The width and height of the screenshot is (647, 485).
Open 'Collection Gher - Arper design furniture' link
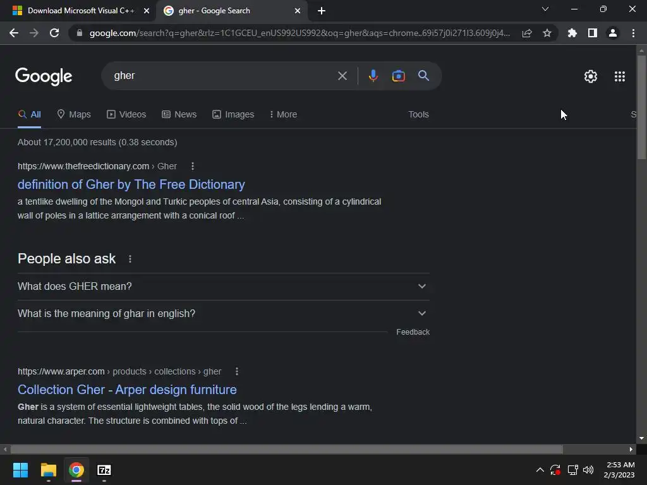(127, 390)
